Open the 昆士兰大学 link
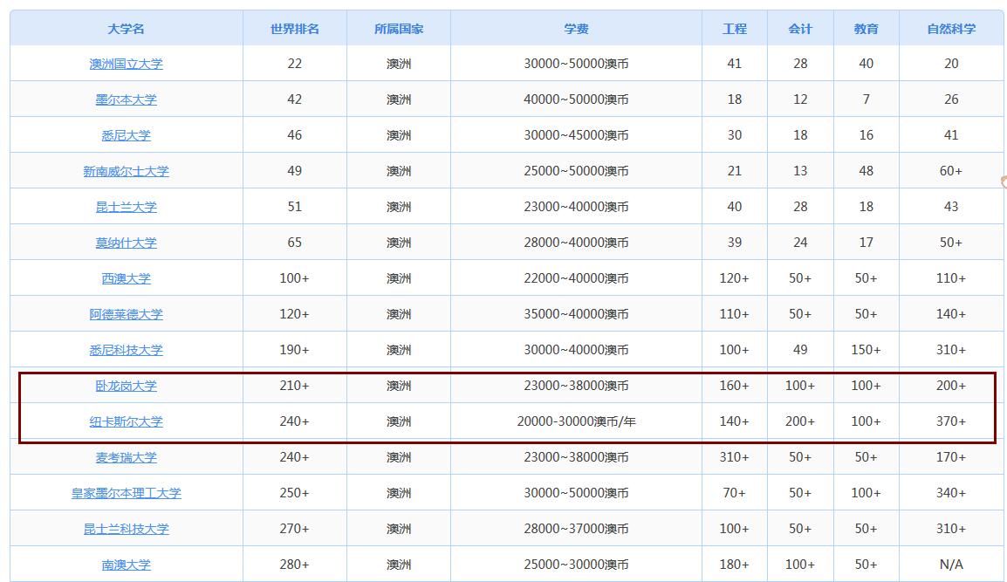This screenshot has width=1007, height=582. (x=126, y=207)
